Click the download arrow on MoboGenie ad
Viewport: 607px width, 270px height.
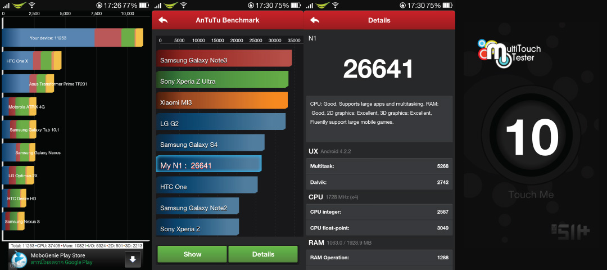click(x=133, y=259)
